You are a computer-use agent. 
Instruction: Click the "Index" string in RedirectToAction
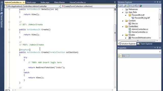coord(59,67)
